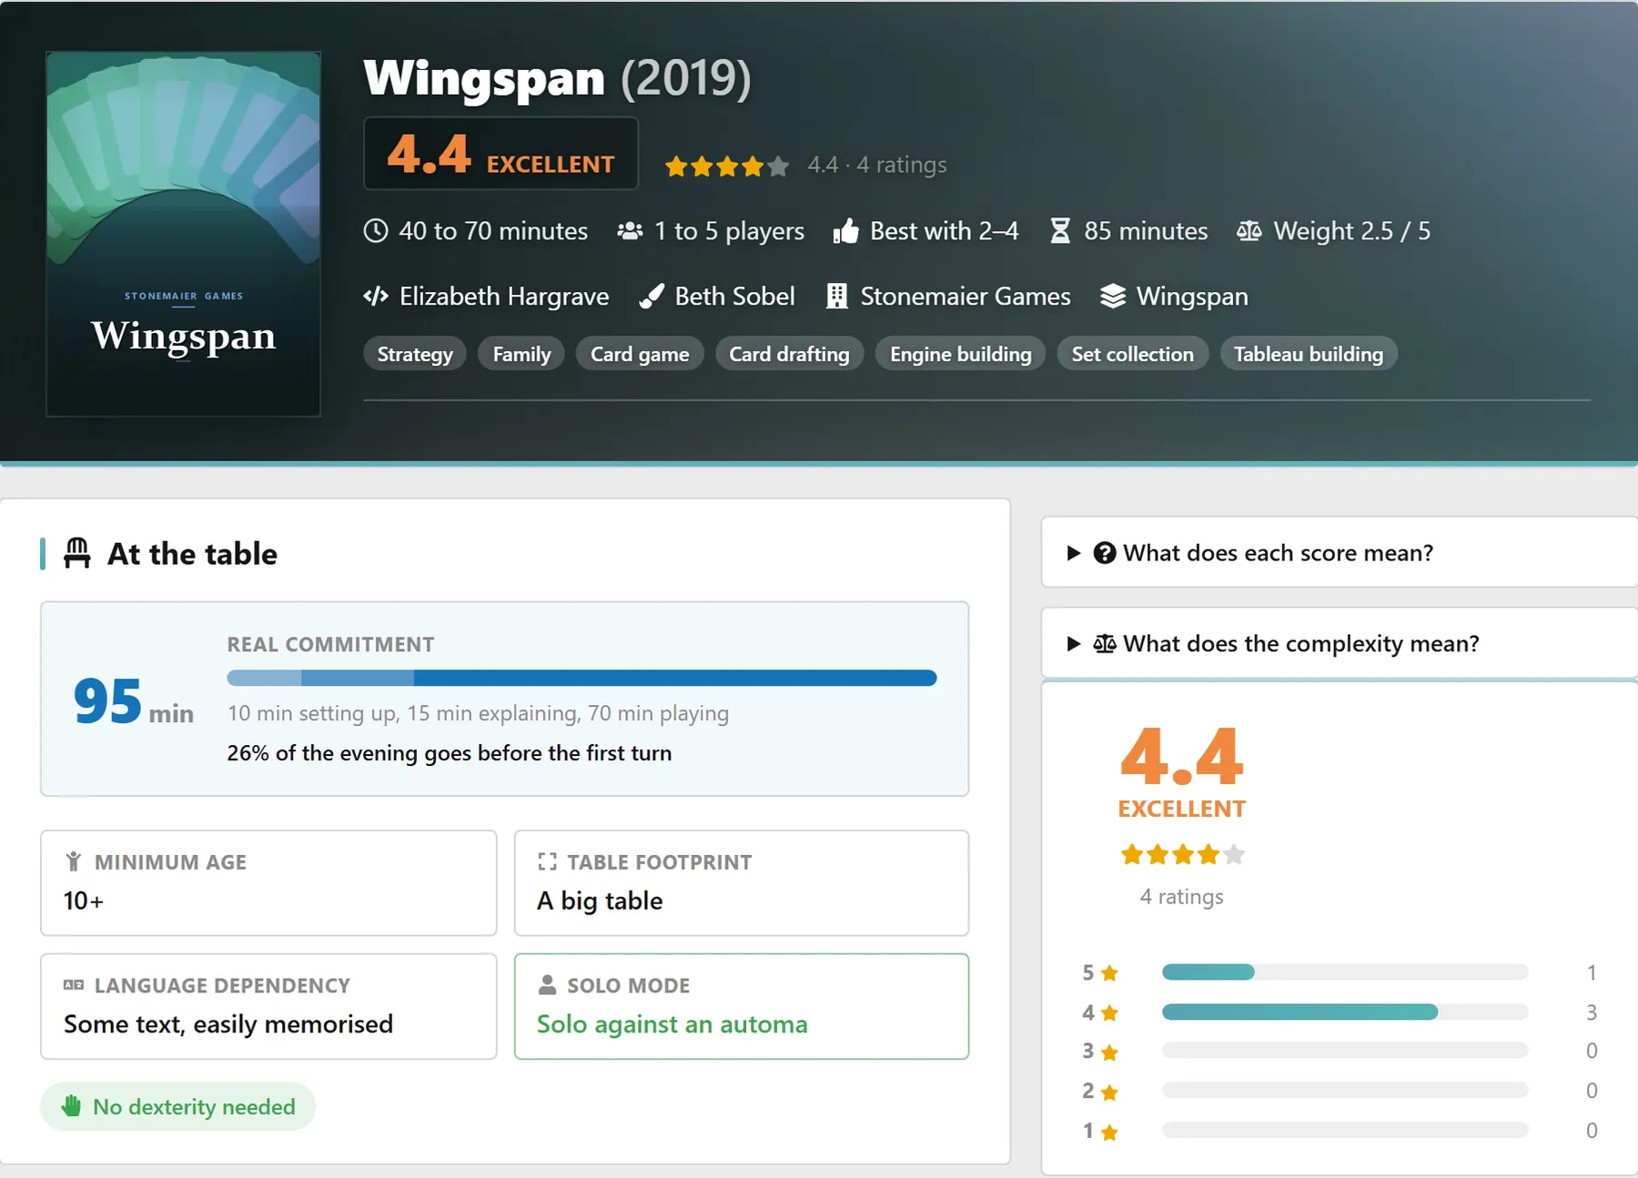Click the header star rating row
This screenshot has width=1638, height=1178.
tap(726, 166)
